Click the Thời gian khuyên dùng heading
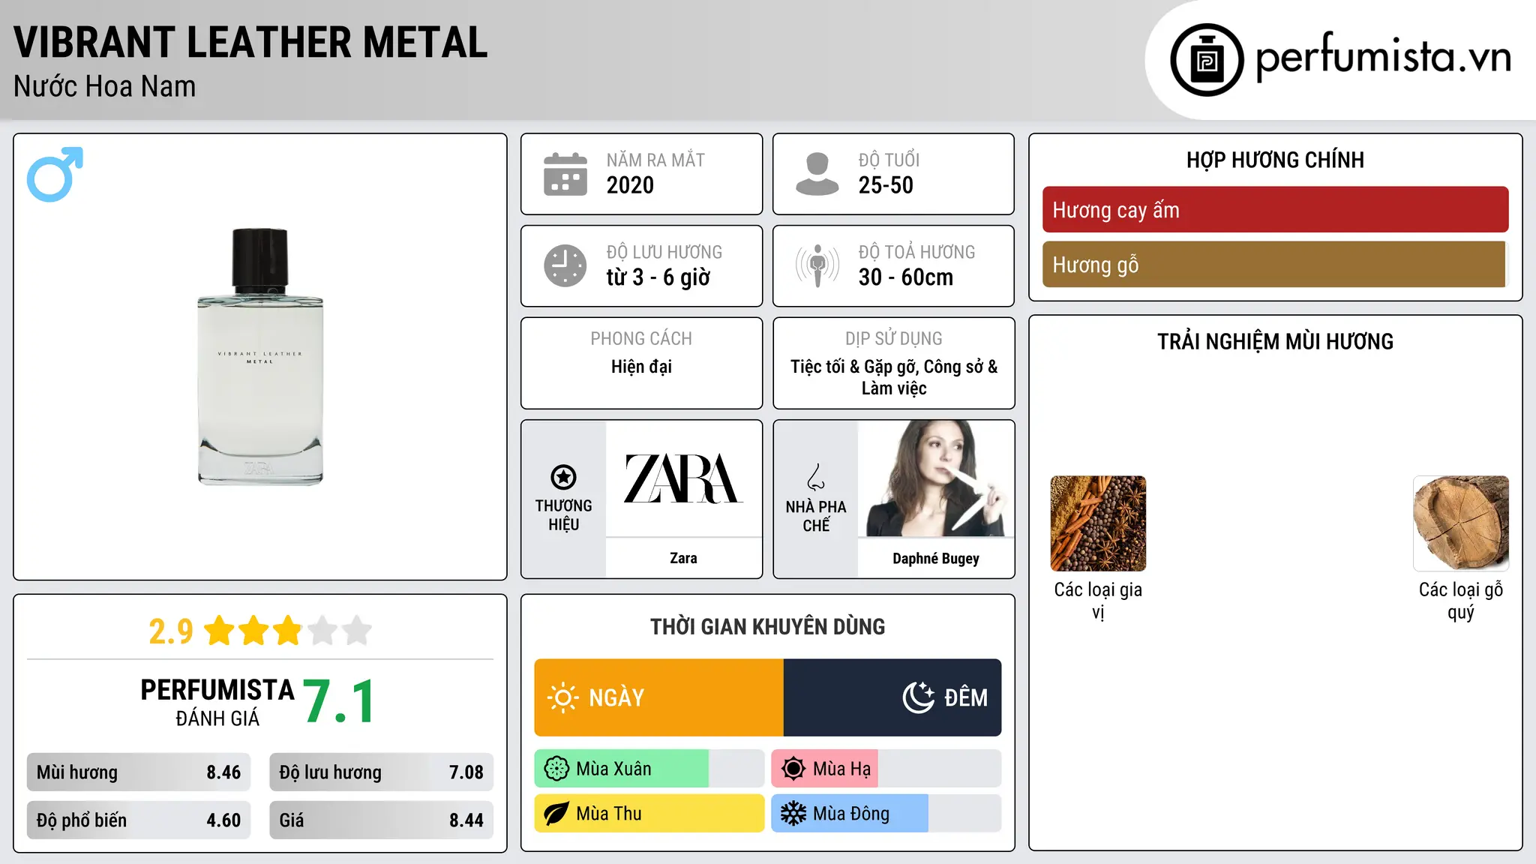1536x864 pixels. pyautogui.click(x=767, y=627)
